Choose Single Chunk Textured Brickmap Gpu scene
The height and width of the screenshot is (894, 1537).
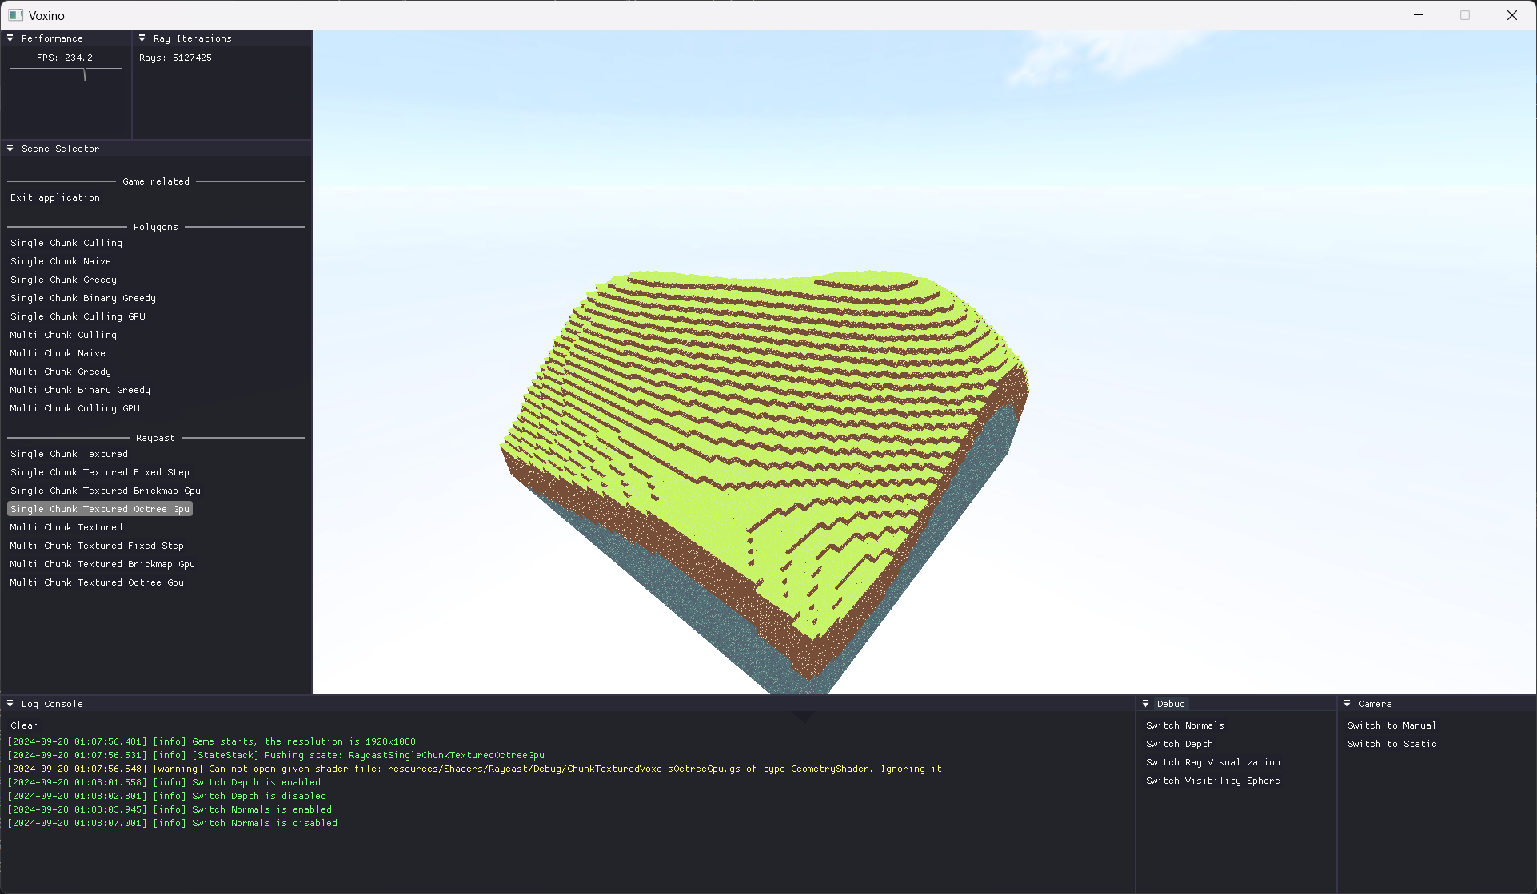pyautogui.click(x=106, y=491)
